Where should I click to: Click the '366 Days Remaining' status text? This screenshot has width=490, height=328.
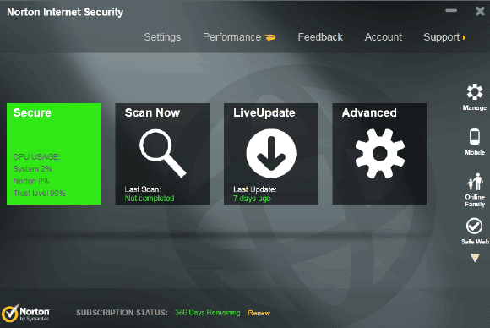pyautogui.click(x=208, y=313)
